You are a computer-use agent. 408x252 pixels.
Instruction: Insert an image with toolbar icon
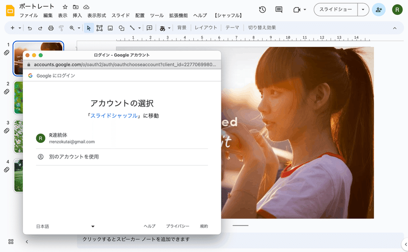pos(110,28)
